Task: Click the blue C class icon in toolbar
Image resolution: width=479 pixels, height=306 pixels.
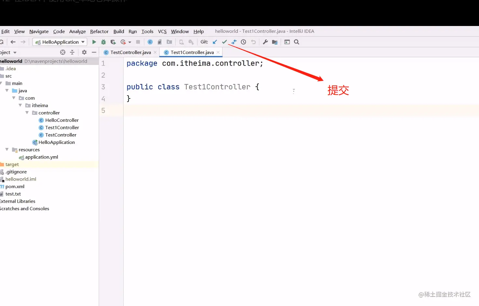Action: 150,42
